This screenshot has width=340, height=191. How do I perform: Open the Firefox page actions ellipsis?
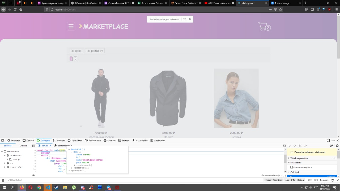coord(270,9)
